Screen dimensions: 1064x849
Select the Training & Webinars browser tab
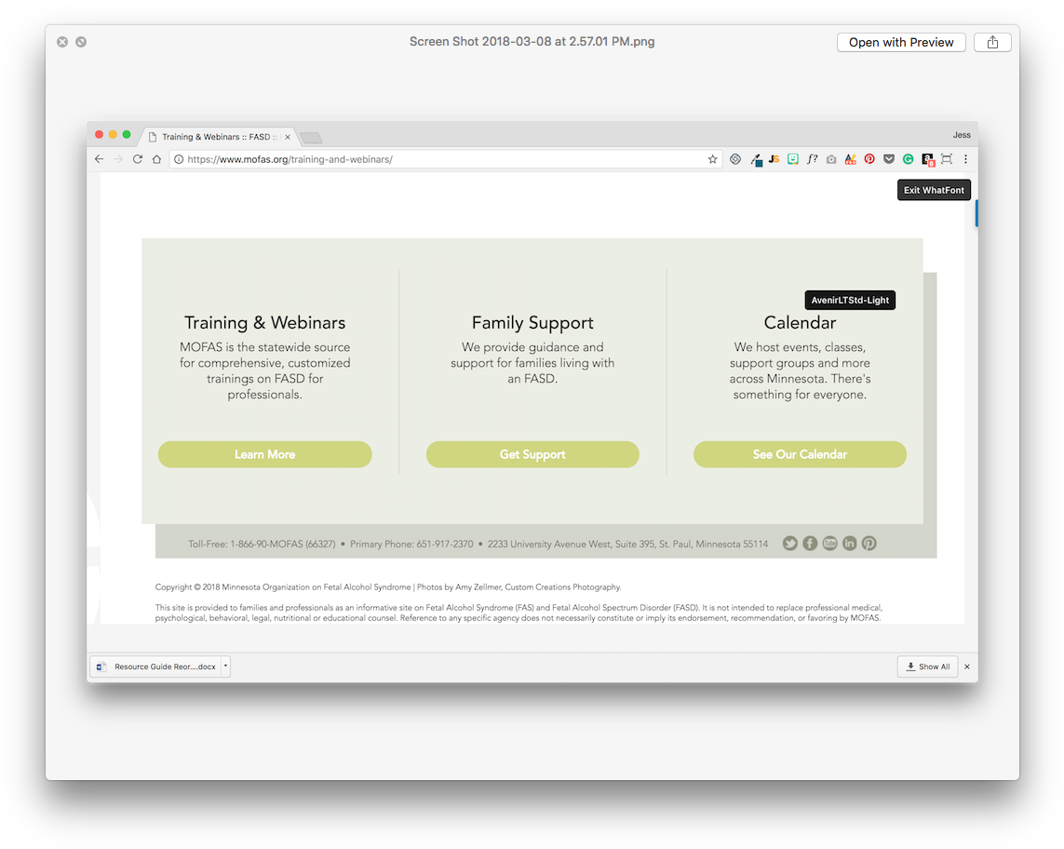click(x=219, y=137)
